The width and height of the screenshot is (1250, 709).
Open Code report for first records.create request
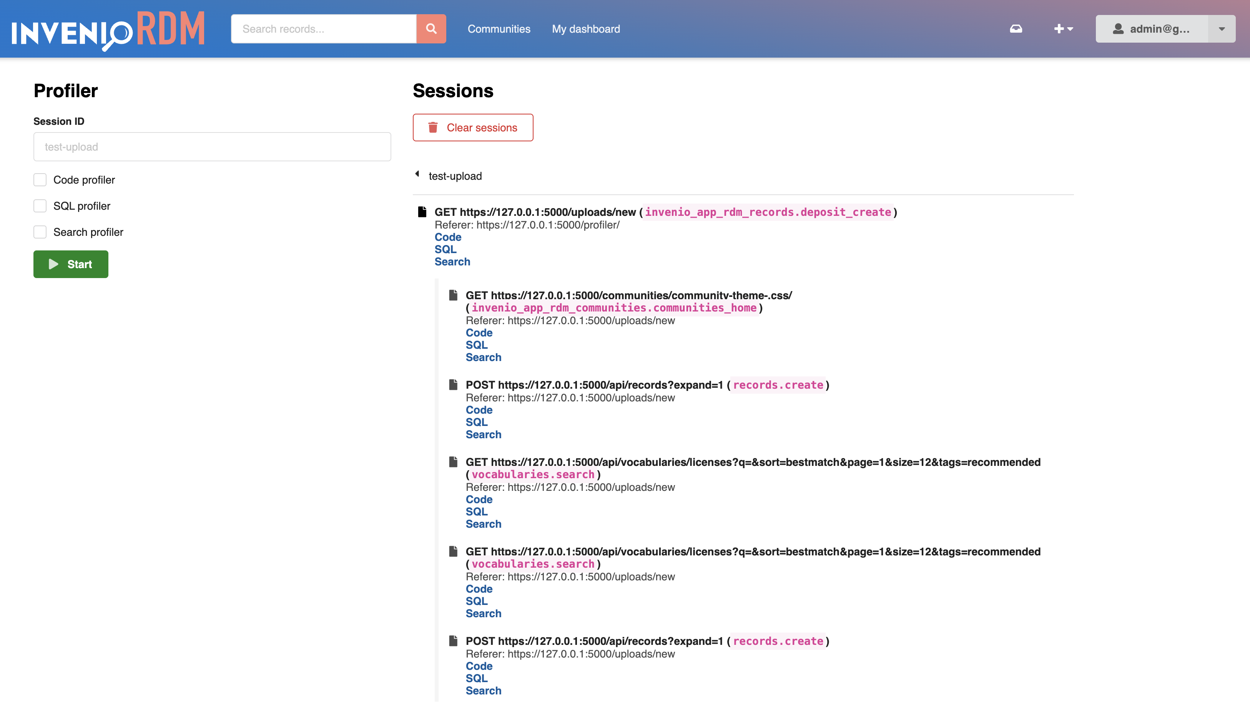pos(479,410)
